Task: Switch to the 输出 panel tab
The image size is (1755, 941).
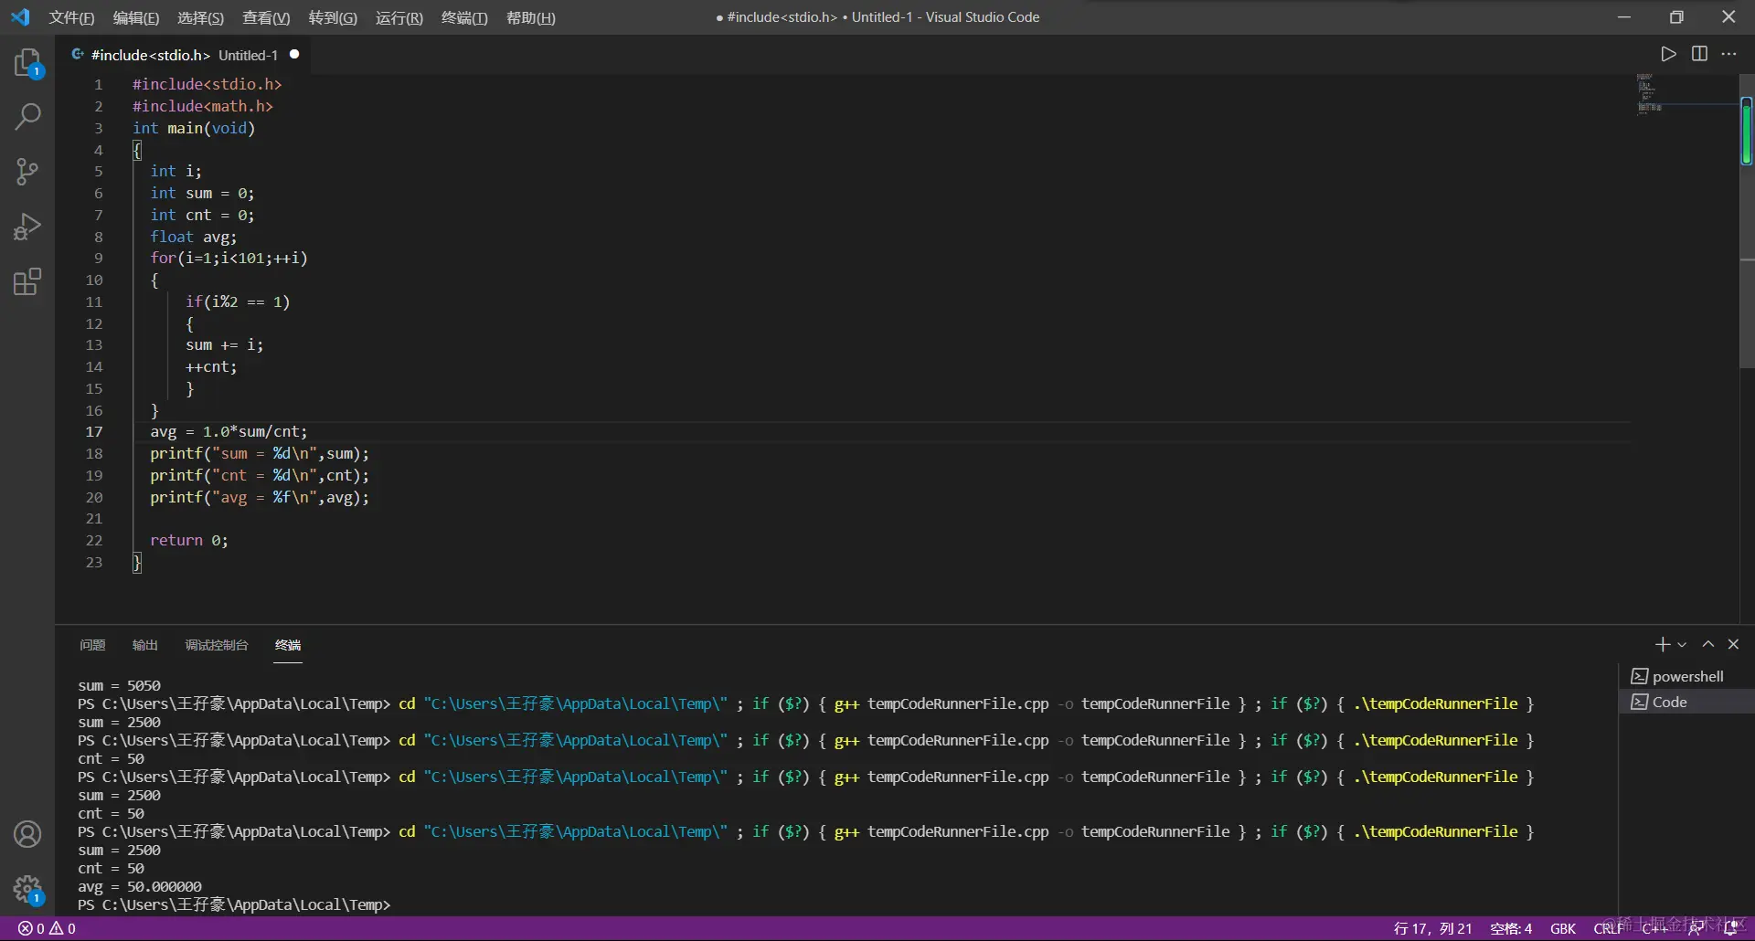Action: pos(144,645)
